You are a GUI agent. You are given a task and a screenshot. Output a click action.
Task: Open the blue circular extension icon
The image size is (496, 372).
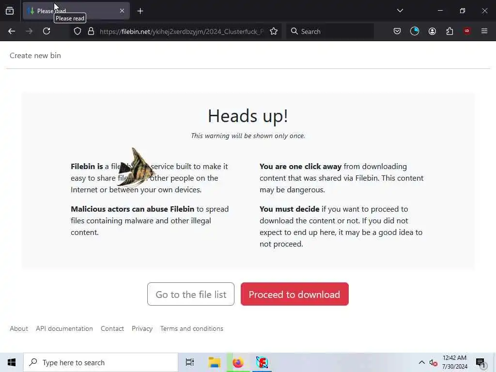pos(415,31)
